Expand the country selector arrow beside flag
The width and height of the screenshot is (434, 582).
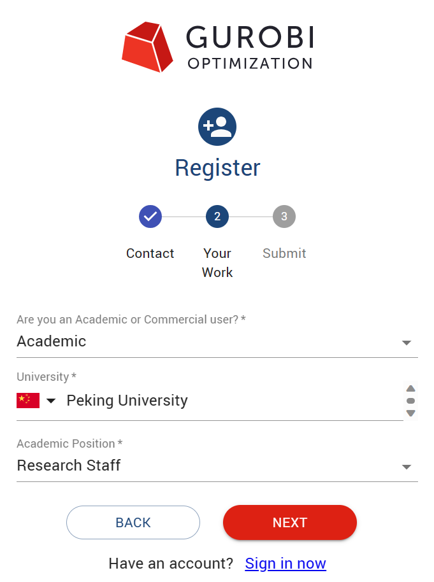[52, 401]
